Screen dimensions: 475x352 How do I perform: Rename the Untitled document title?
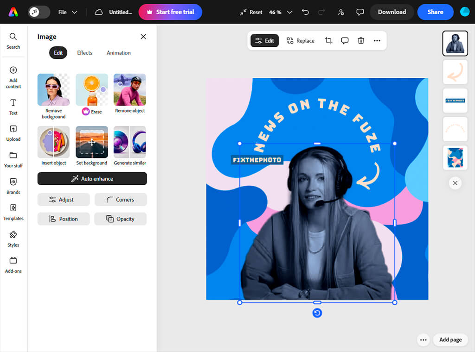(120, 12)
